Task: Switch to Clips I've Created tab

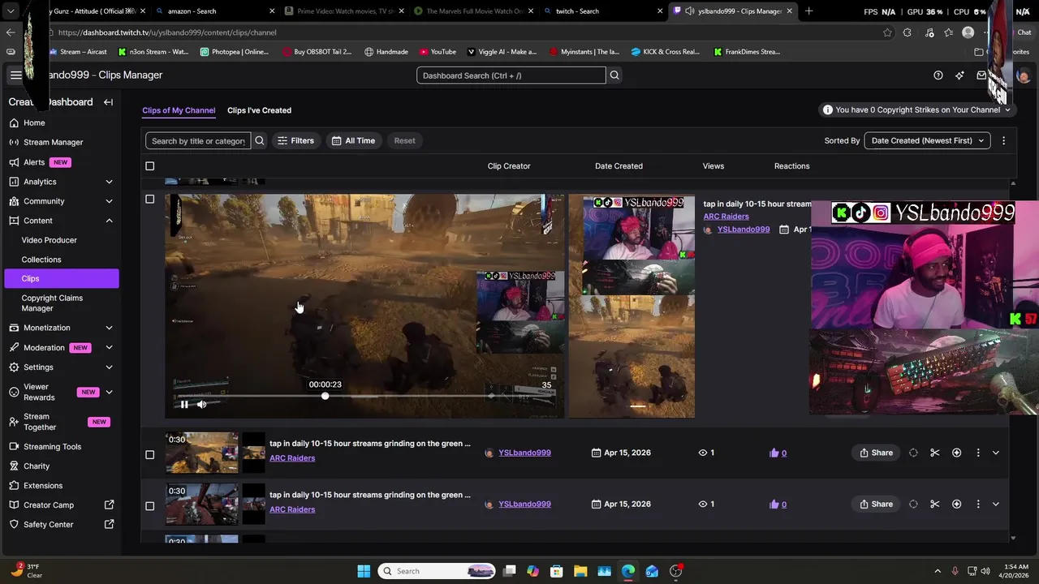Action: point(259,110)
